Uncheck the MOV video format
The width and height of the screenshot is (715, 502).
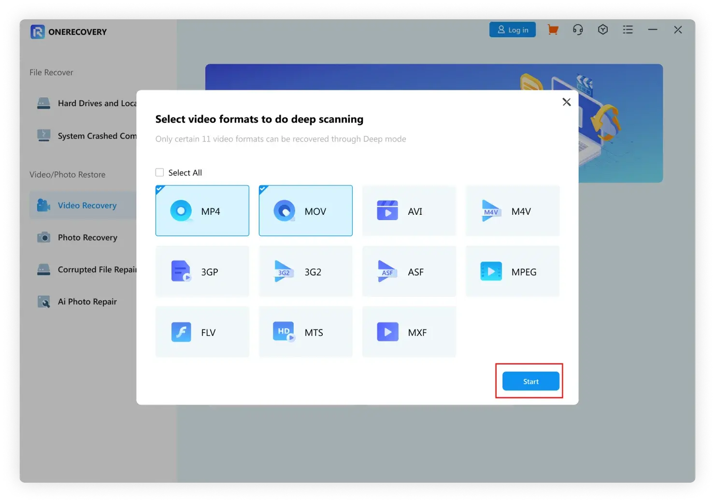coord(306,211)
